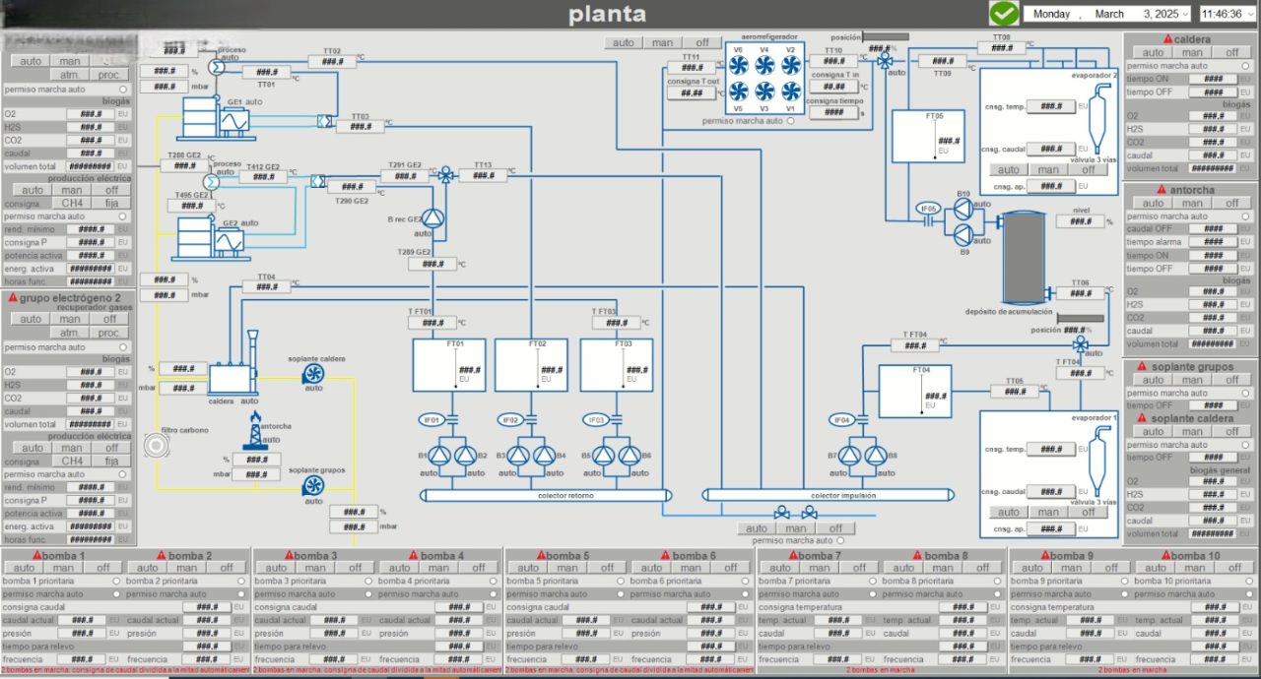Select CH4 consigna mode for producción eléctrica
The height and width of the screenshot is (679, 1261).
[x=72, y=204]
